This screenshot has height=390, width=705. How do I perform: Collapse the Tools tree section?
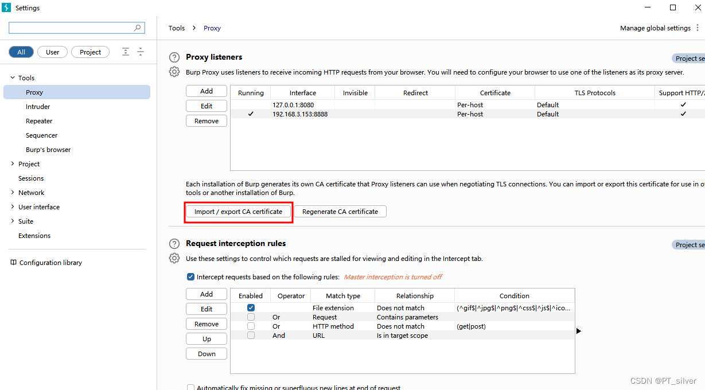13,78
